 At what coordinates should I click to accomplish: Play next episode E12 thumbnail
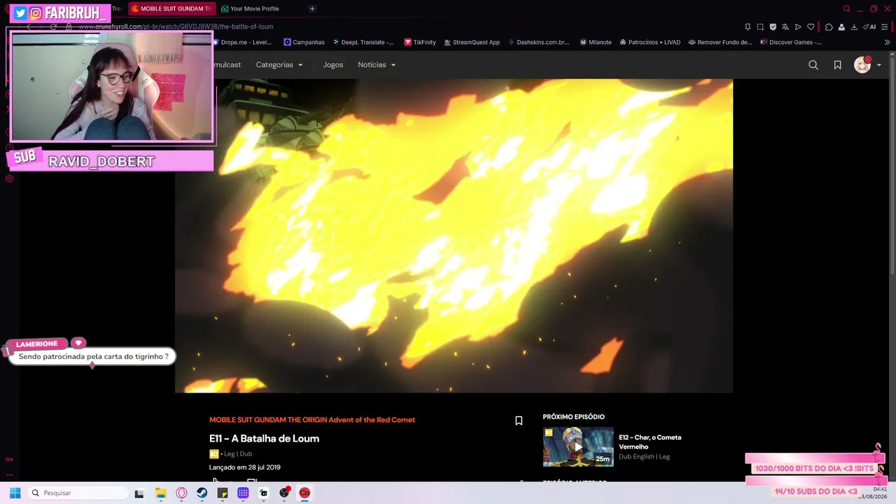pyautogui.click(x=578, y=447)
